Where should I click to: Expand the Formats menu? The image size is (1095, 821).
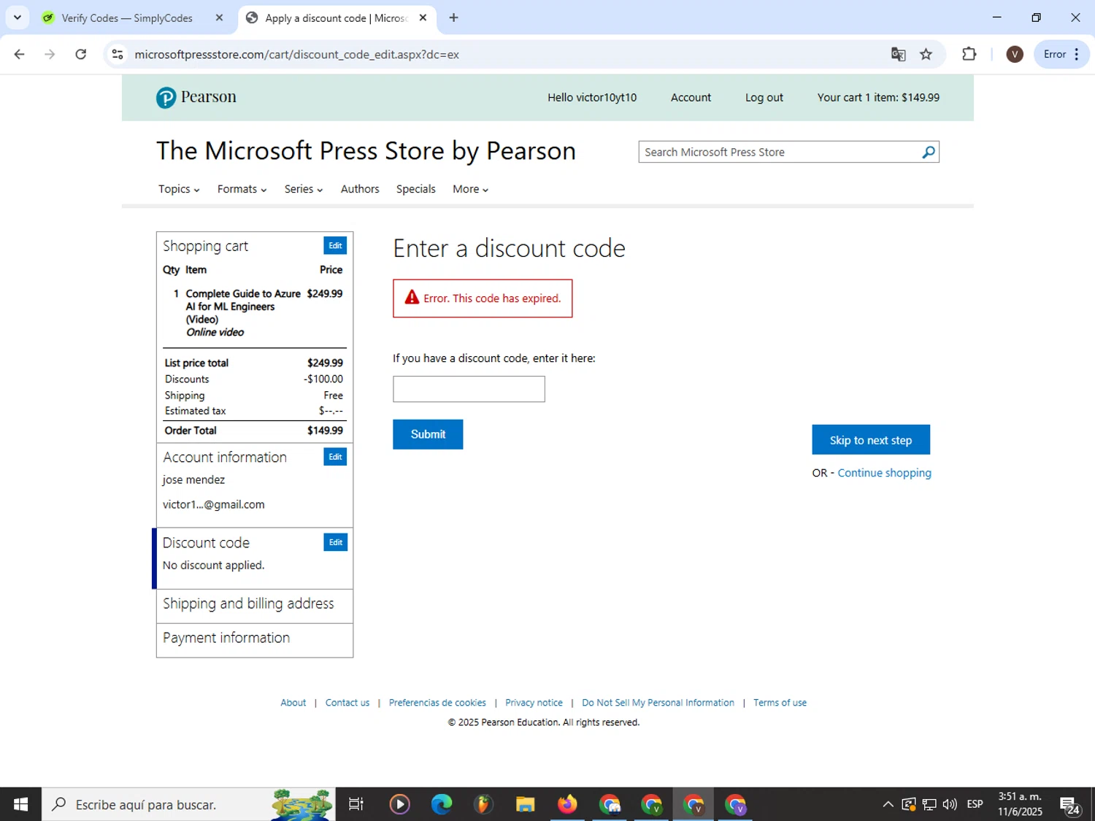tap(242, 189)
